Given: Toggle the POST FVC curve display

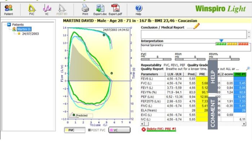Looking at the screenshot, I should (x=96, y=130).
